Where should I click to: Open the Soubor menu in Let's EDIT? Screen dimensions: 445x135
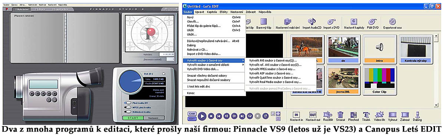[188, 12]
